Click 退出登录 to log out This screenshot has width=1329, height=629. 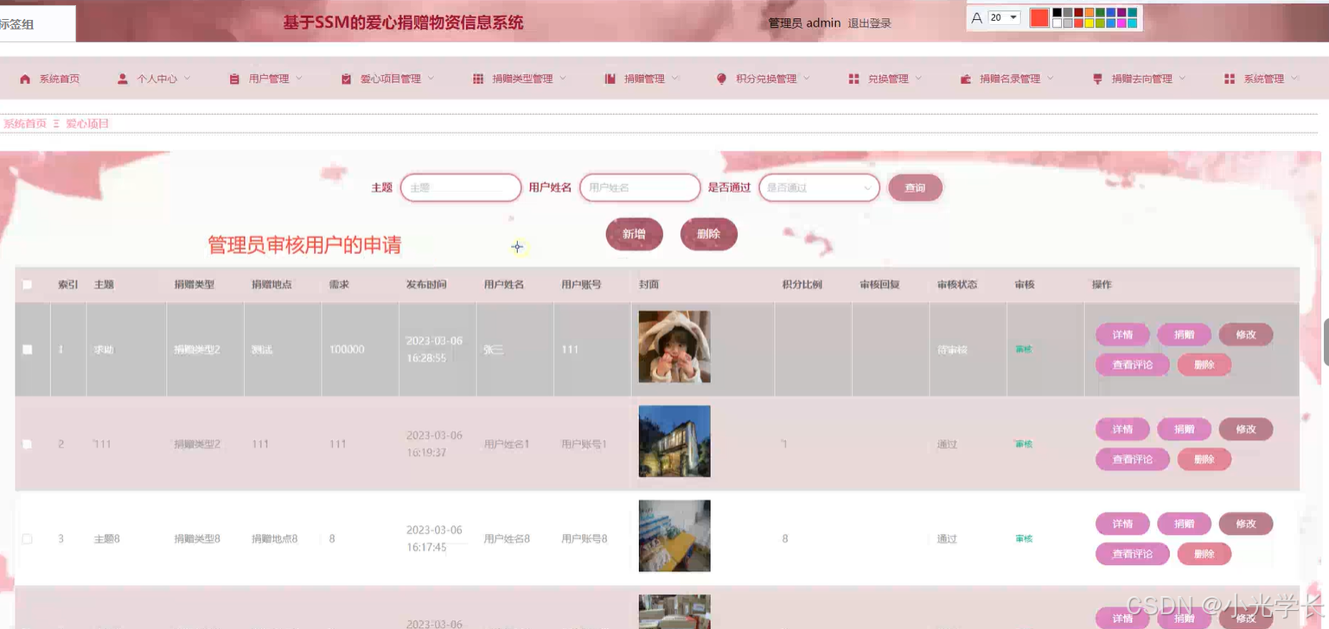coord(869,23)
